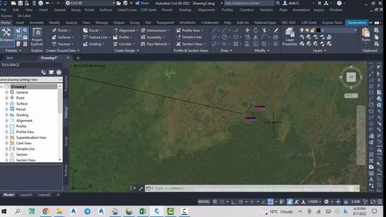Click the Undo arrow in quick access toolbar
The height and width of the screenshot is (217, 386).
pyautogui.click(x=48, y=3)
